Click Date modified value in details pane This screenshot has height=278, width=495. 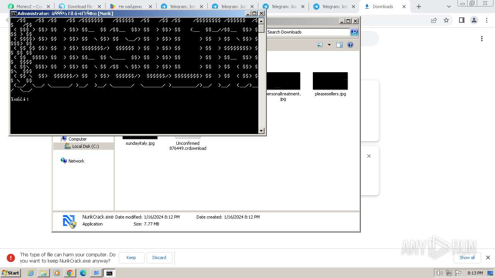162,217
